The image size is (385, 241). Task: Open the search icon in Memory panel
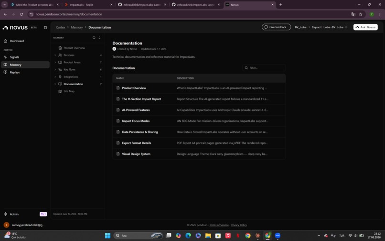coord(94,38)
